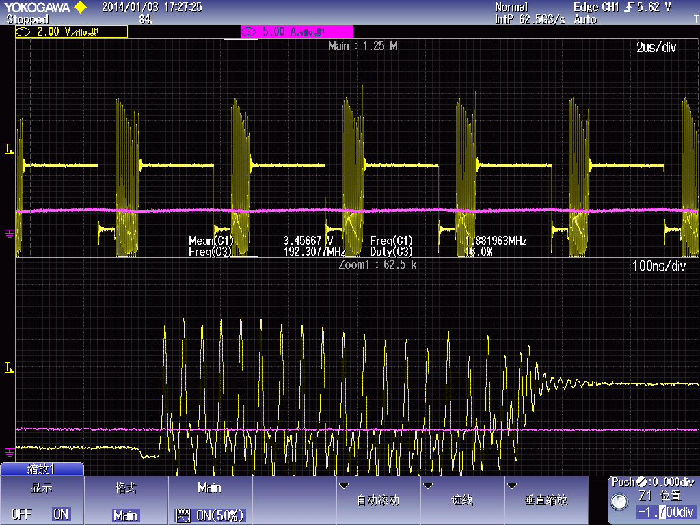Image resolution: width=700 pixels, height=525 pixels.
Task: Click the Push rotary knob icon
Action: tap(619, 501)
